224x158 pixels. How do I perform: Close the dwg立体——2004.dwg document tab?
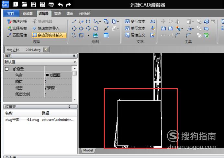(46, 50)
